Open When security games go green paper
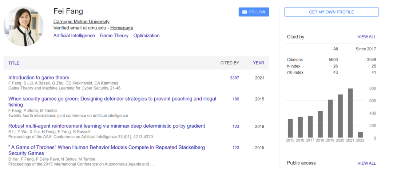Screen dimensions: 393x169 [112, 99]
